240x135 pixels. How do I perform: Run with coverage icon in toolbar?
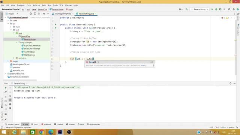point(220,9)
